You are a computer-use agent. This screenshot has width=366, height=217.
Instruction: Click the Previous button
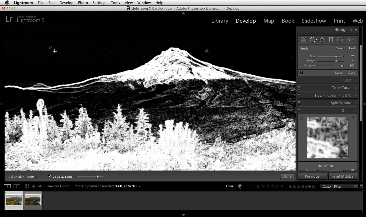point(312,176)
